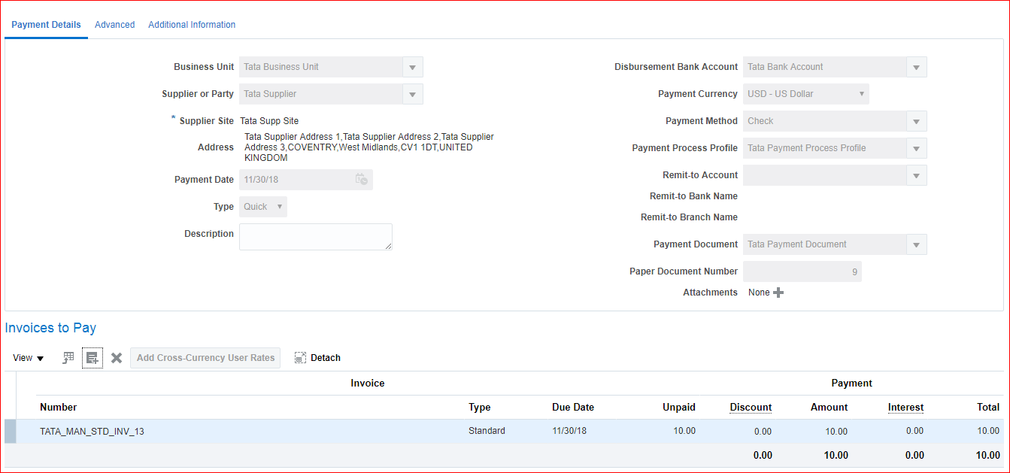Screen dimensions: 1010x473
Task: Select the row handle for TATA_MAN_STD_INV_13
Action: pyautogui.click(x=11, y=432)
